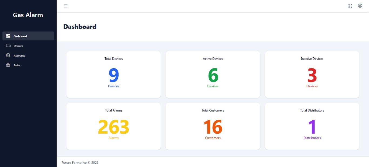Click the Roles briefcase icon in sidebar
Image resolution: width=369 pixels, height=167 pixels.
[x=8, y=65]
